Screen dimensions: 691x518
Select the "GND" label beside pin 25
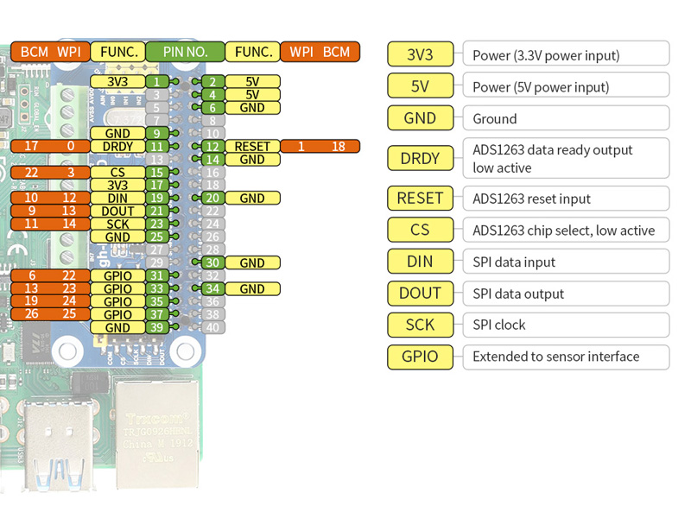[117, 237]
